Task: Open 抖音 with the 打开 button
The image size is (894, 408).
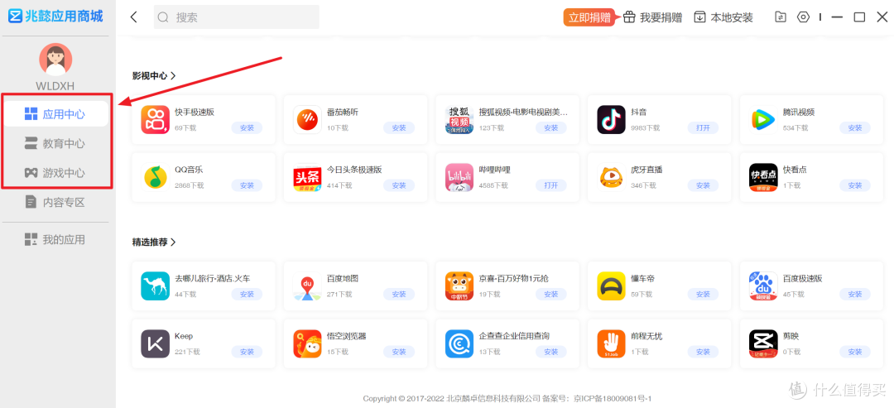Action: click(x=703, y=127)
